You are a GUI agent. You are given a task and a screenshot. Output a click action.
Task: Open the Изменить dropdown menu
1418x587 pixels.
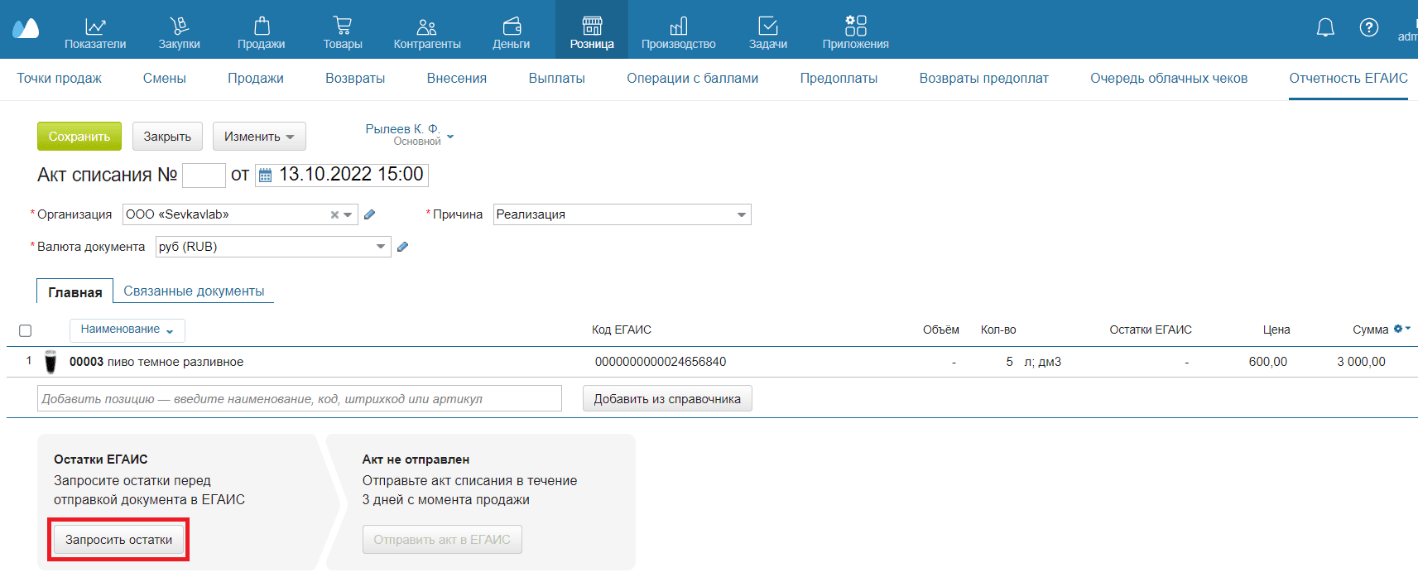coord(259,137)
